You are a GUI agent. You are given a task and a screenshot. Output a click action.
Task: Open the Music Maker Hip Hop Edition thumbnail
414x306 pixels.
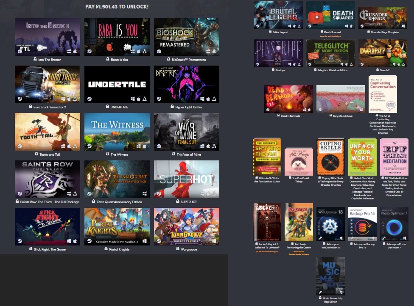[x=330, y=276]
